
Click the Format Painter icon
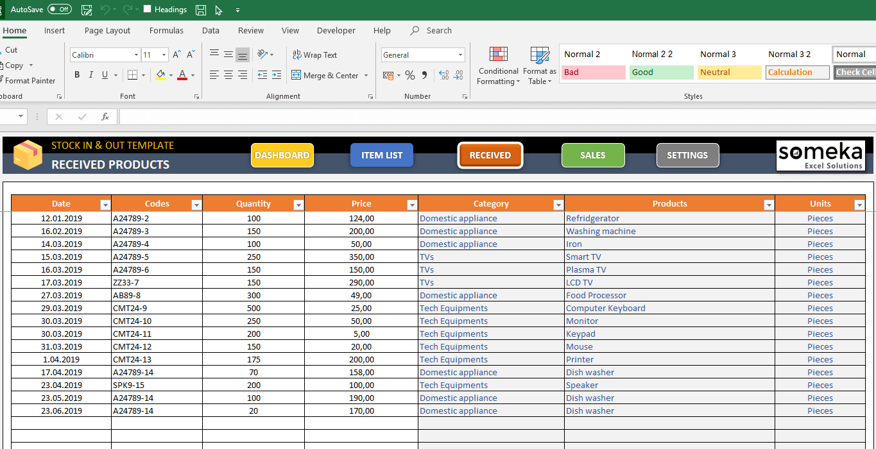pos(26,80)
